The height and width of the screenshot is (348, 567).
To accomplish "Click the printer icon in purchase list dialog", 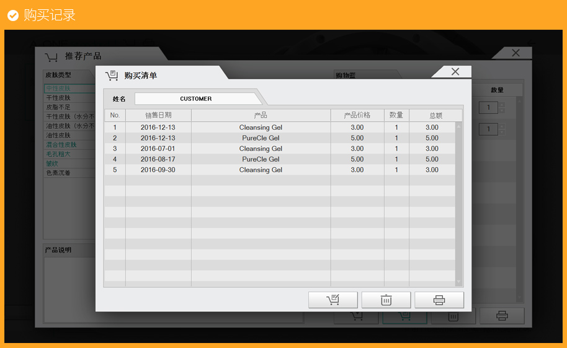I will tap(439, 300).
